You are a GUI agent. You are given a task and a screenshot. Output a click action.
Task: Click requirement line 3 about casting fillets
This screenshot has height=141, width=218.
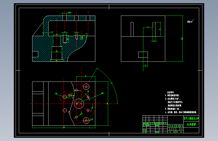pos(172,109)
